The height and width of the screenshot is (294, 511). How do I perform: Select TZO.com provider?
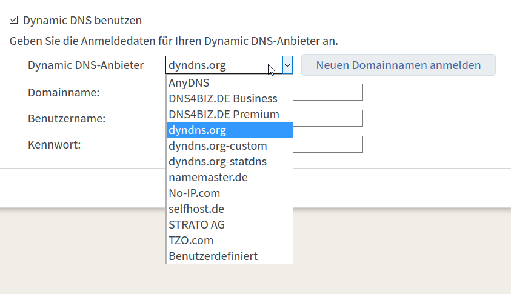tap(229, 240)
